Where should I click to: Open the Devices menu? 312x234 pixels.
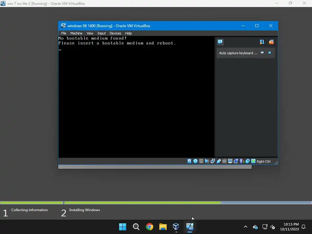point(115,33)
